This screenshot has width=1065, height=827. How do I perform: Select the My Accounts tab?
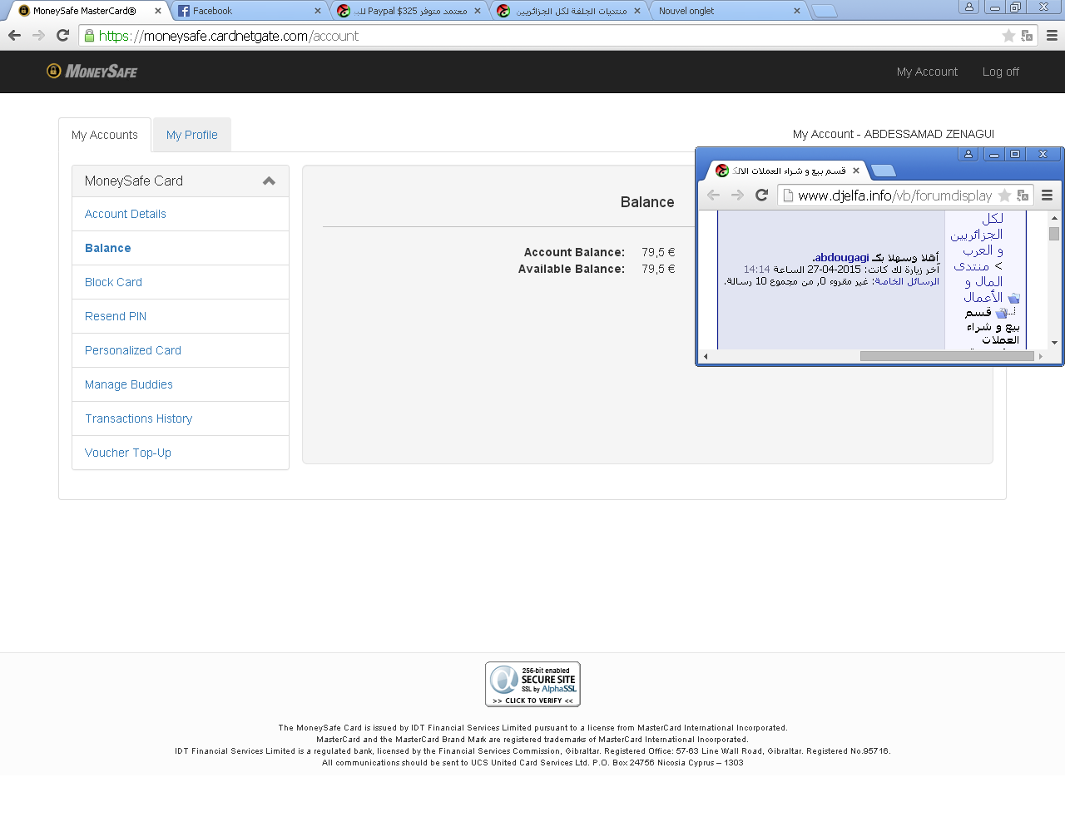click(x=105, y=135)
